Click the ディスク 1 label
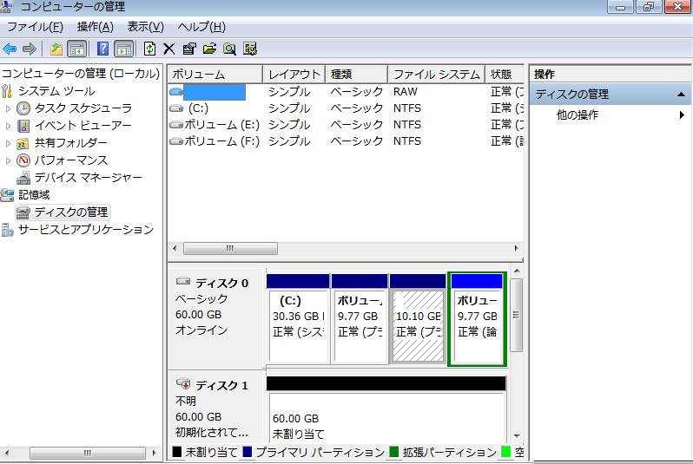Image resolution: width=693 pixels, height=464 pixels. click(x=221, y=385)
